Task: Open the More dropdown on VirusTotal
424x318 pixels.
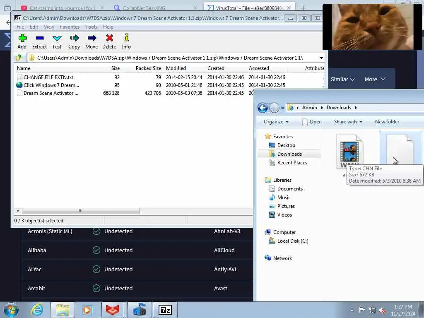Action: (x=375, y=79)
